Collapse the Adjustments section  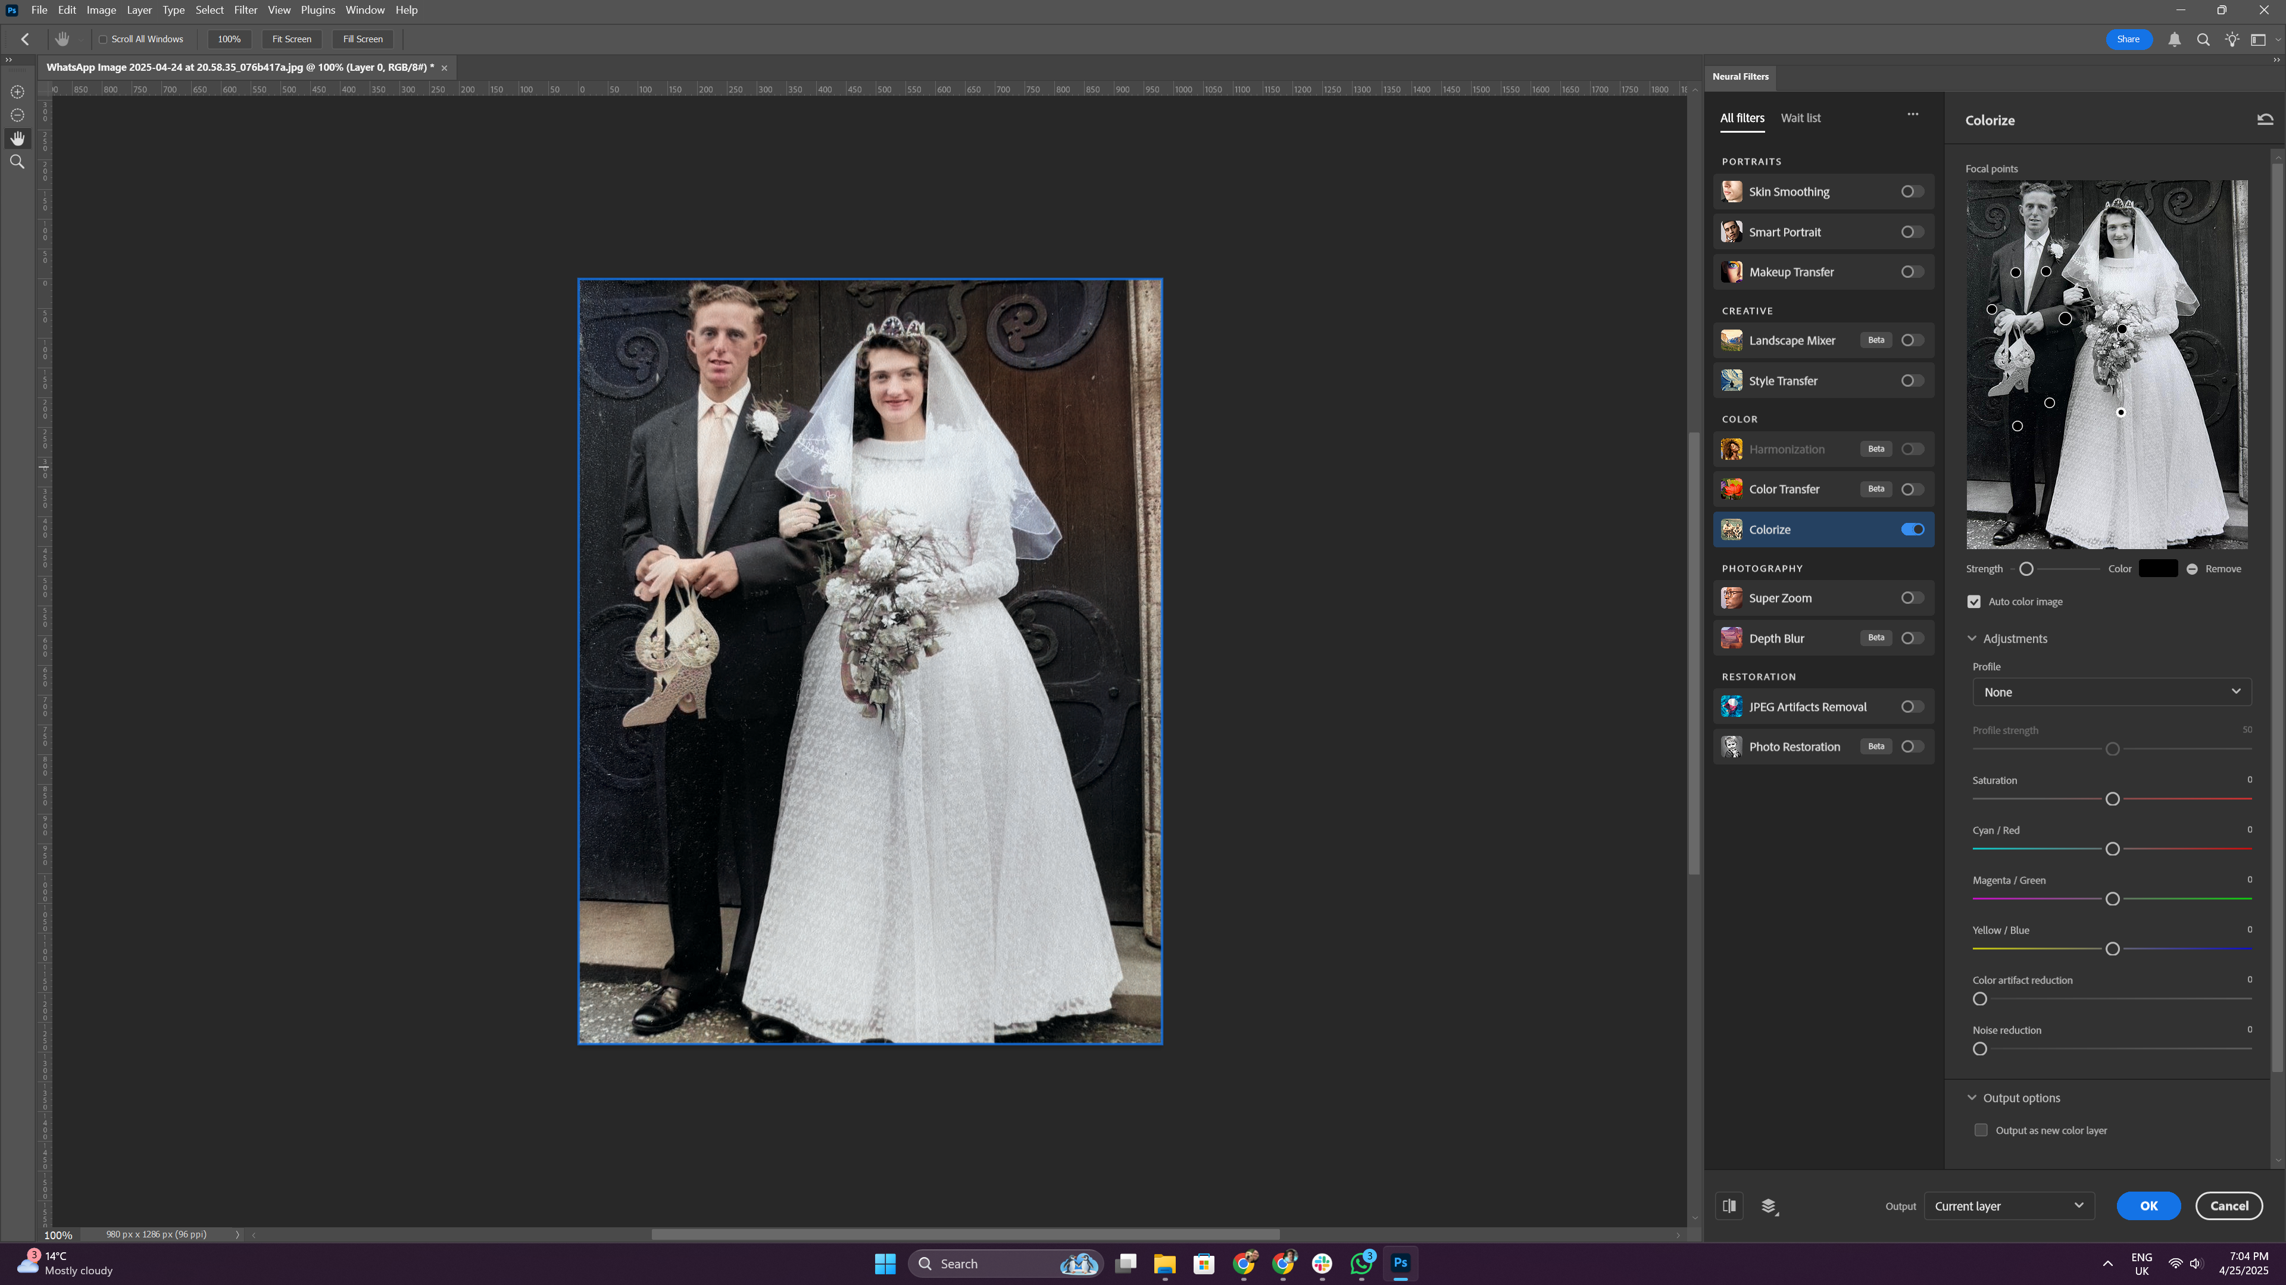(1972, 638)
